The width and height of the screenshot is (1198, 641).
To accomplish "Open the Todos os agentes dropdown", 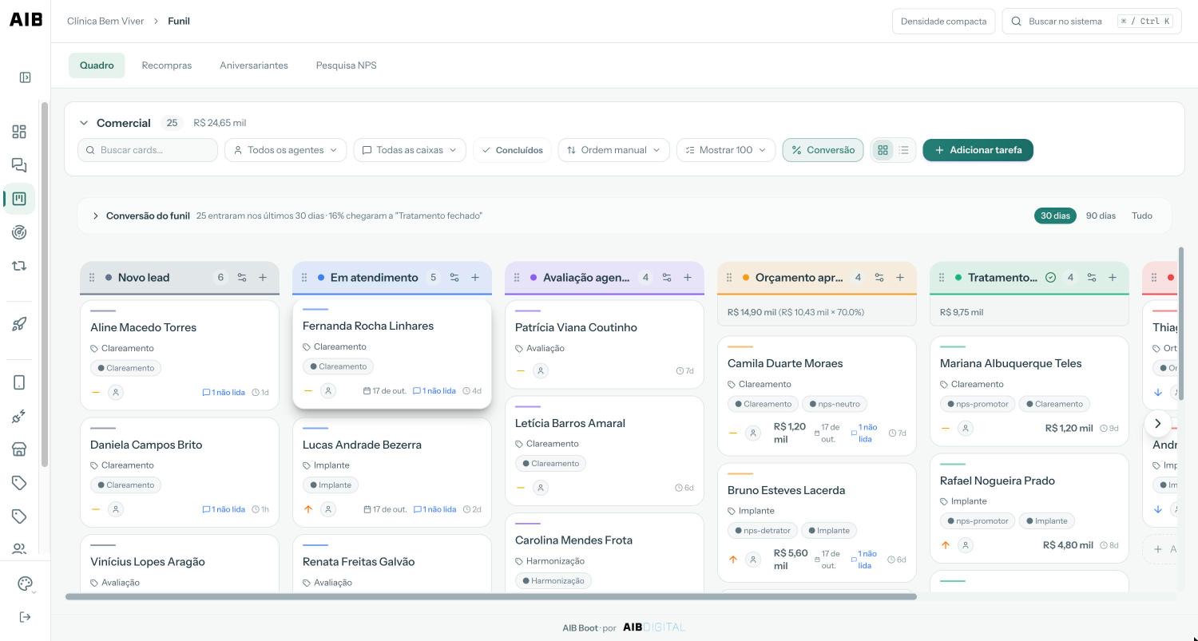I will [x=285, y=150].
